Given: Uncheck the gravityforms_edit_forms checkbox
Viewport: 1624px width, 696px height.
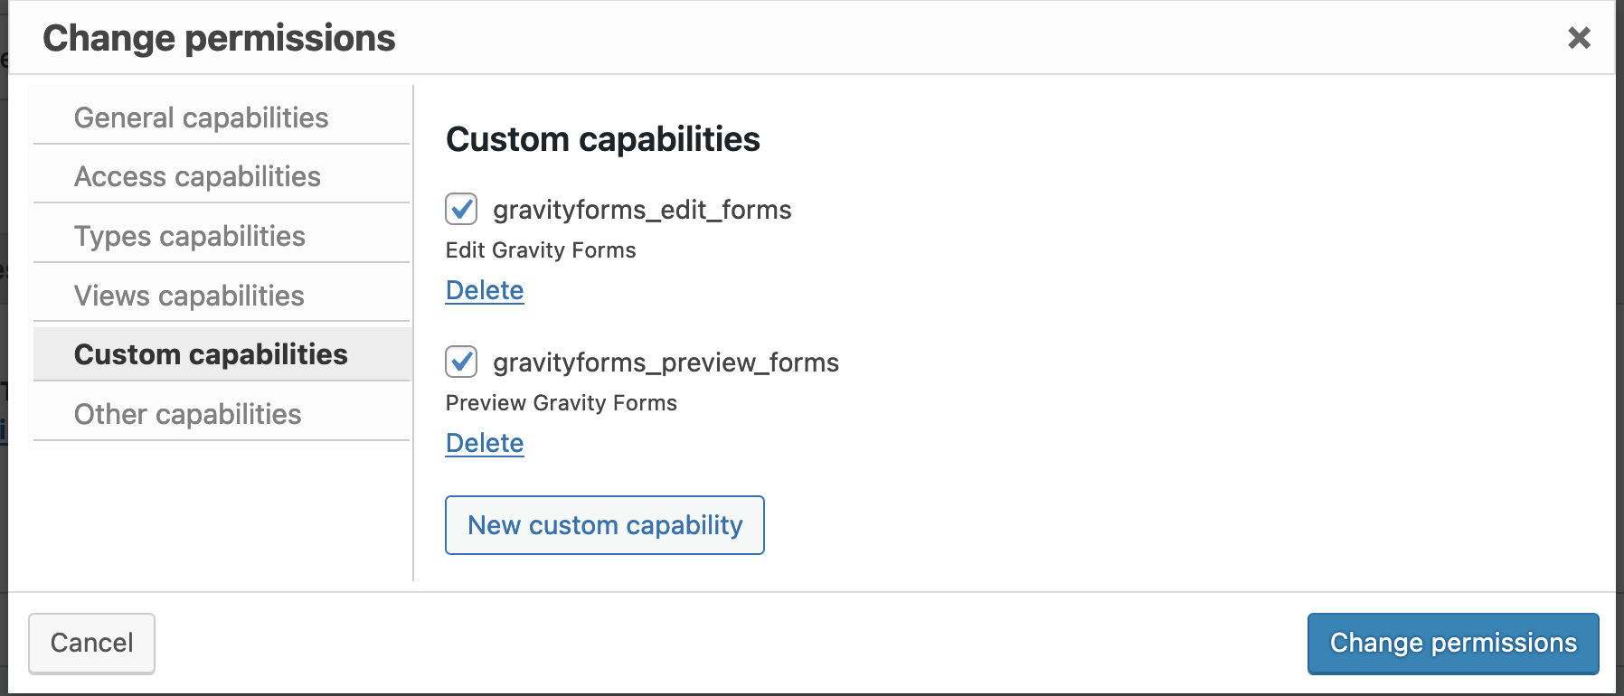Looking at the screenshot, I should [461, 209].
